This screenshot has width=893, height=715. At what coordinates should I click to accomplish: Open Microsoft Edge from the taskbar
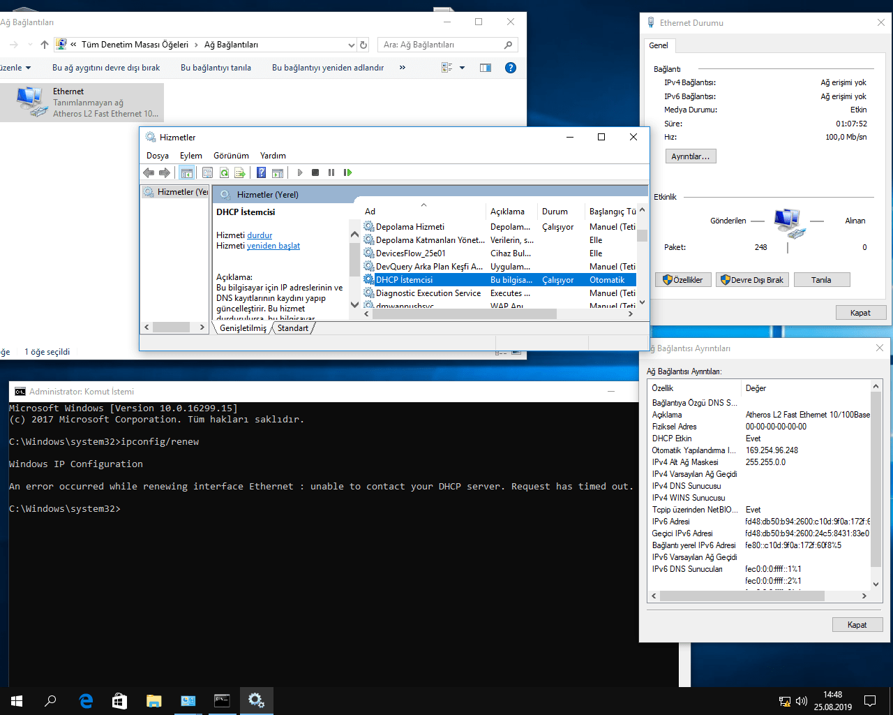(86, 701)
